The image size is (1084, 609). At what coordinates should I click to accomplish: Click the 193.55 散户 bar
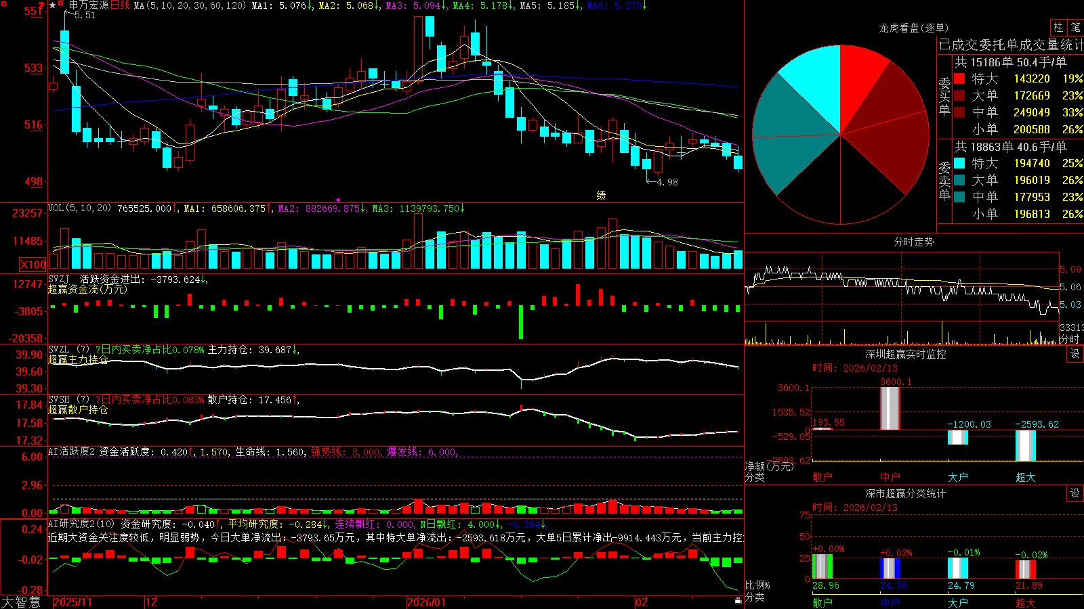coord(822,428)
